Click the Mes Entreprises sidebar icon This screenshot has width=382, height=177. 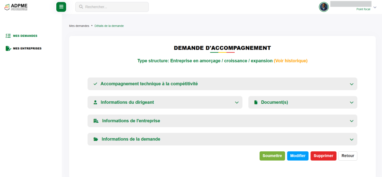(x=8, y=48)
